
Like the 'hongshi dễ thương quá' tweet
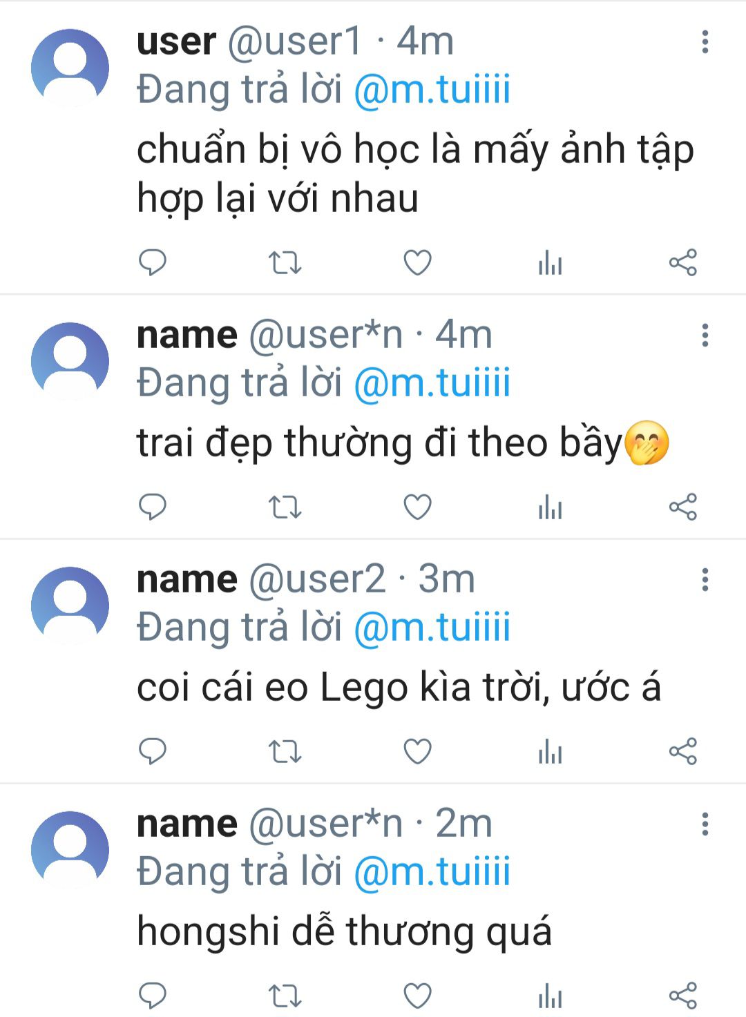417,996
